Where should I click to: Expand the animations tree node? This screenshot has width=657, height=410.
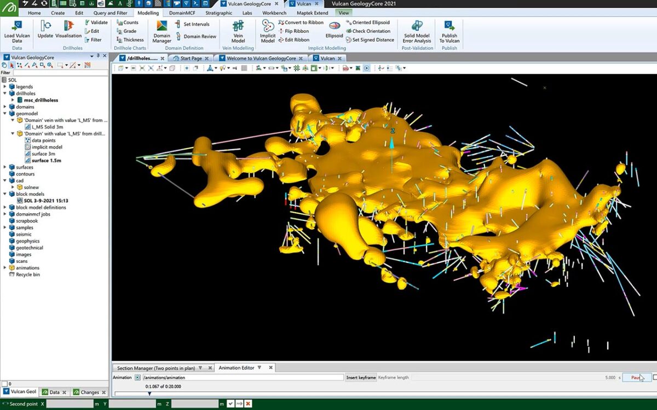tap(5, 268)
